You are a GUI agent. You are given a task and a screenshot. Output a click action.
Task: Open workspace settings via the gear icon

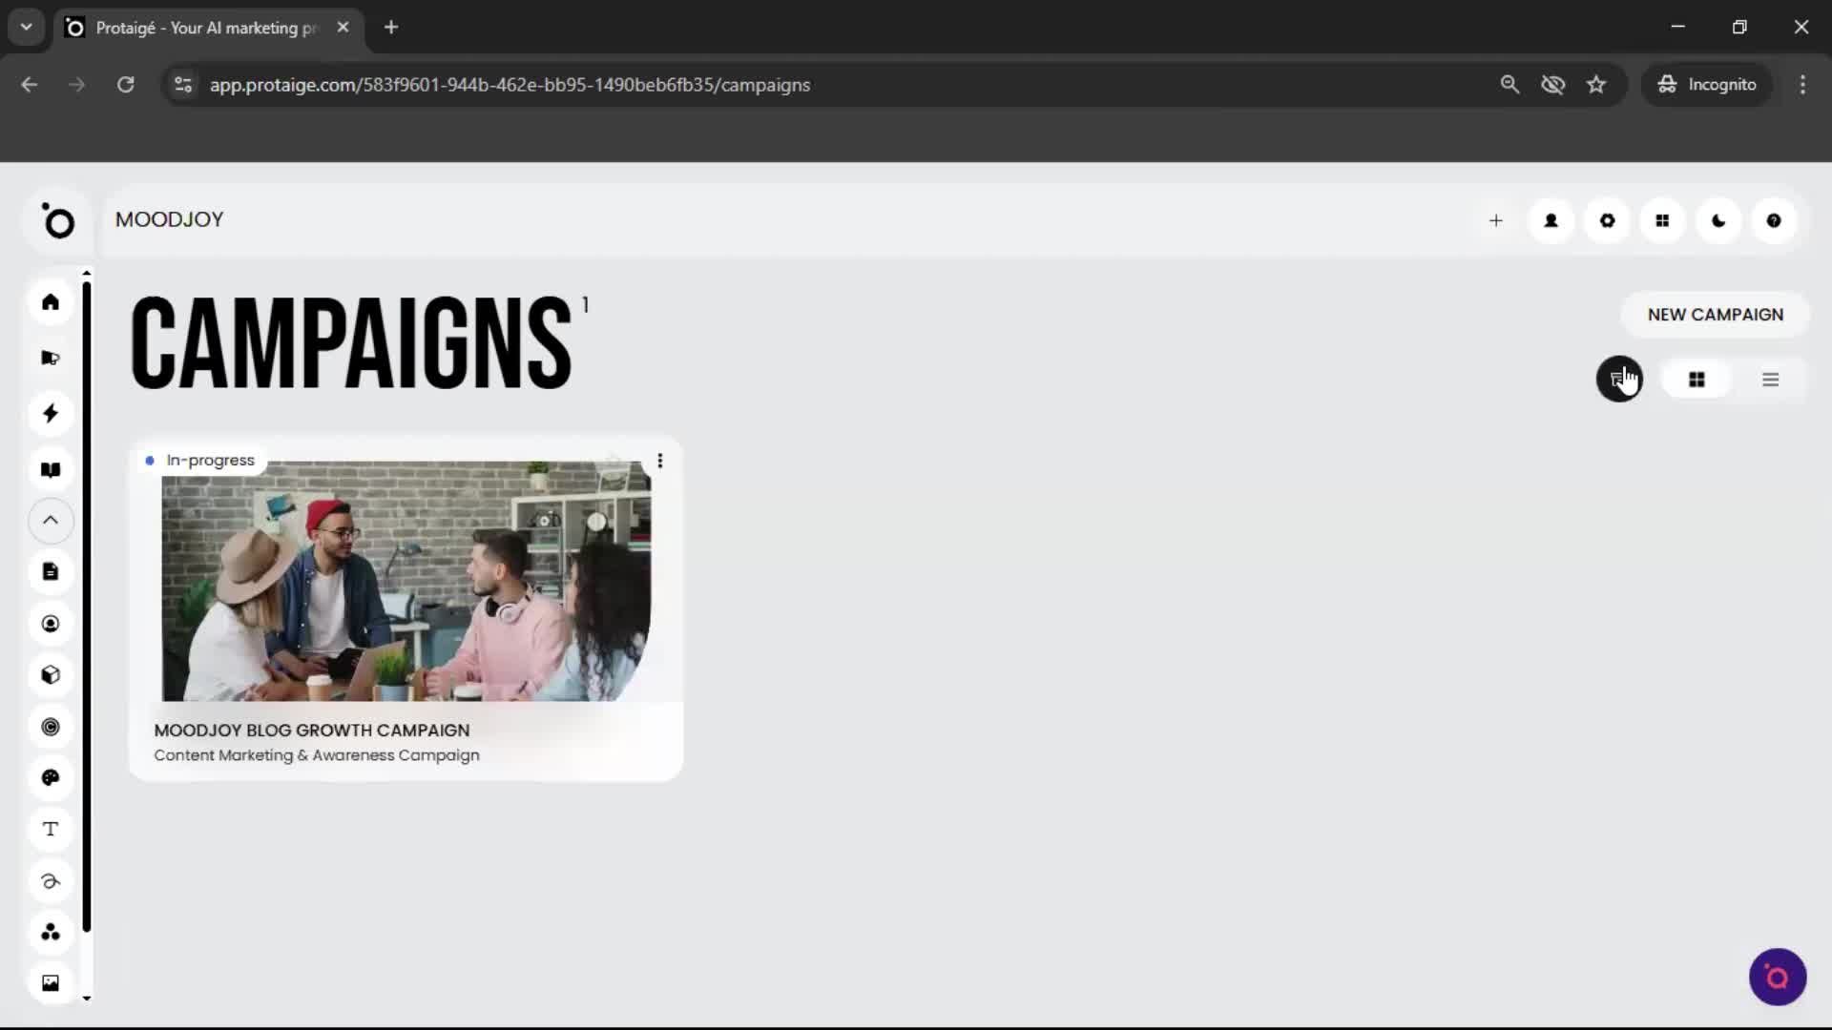tap(1607, 220)
